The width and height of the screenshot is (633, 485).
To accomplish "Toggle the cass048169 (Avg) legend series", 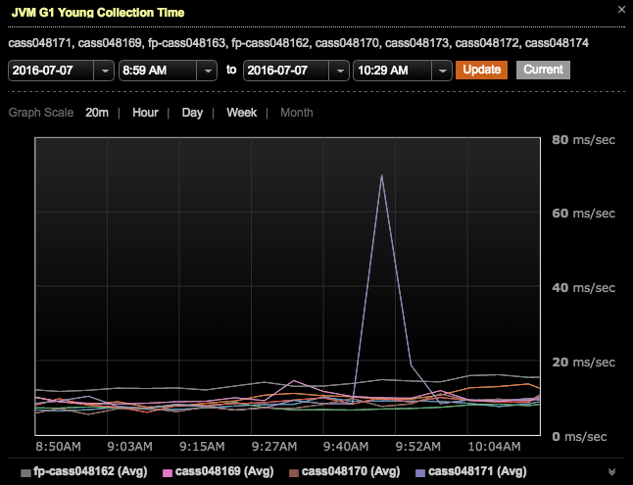I will (211, 472).
